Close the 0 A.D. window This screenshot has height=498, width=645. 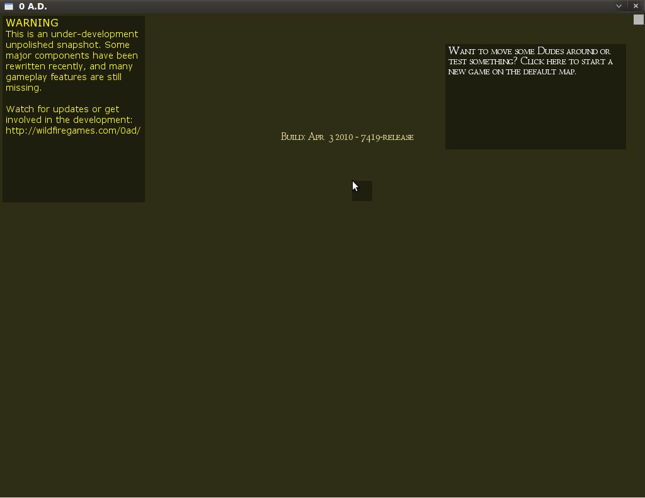(636, 6)
